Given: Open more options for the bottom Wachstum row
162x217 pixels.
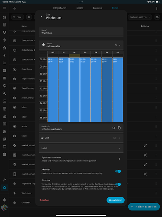Looking at the screenshot, I should click(x=156, y=193).
